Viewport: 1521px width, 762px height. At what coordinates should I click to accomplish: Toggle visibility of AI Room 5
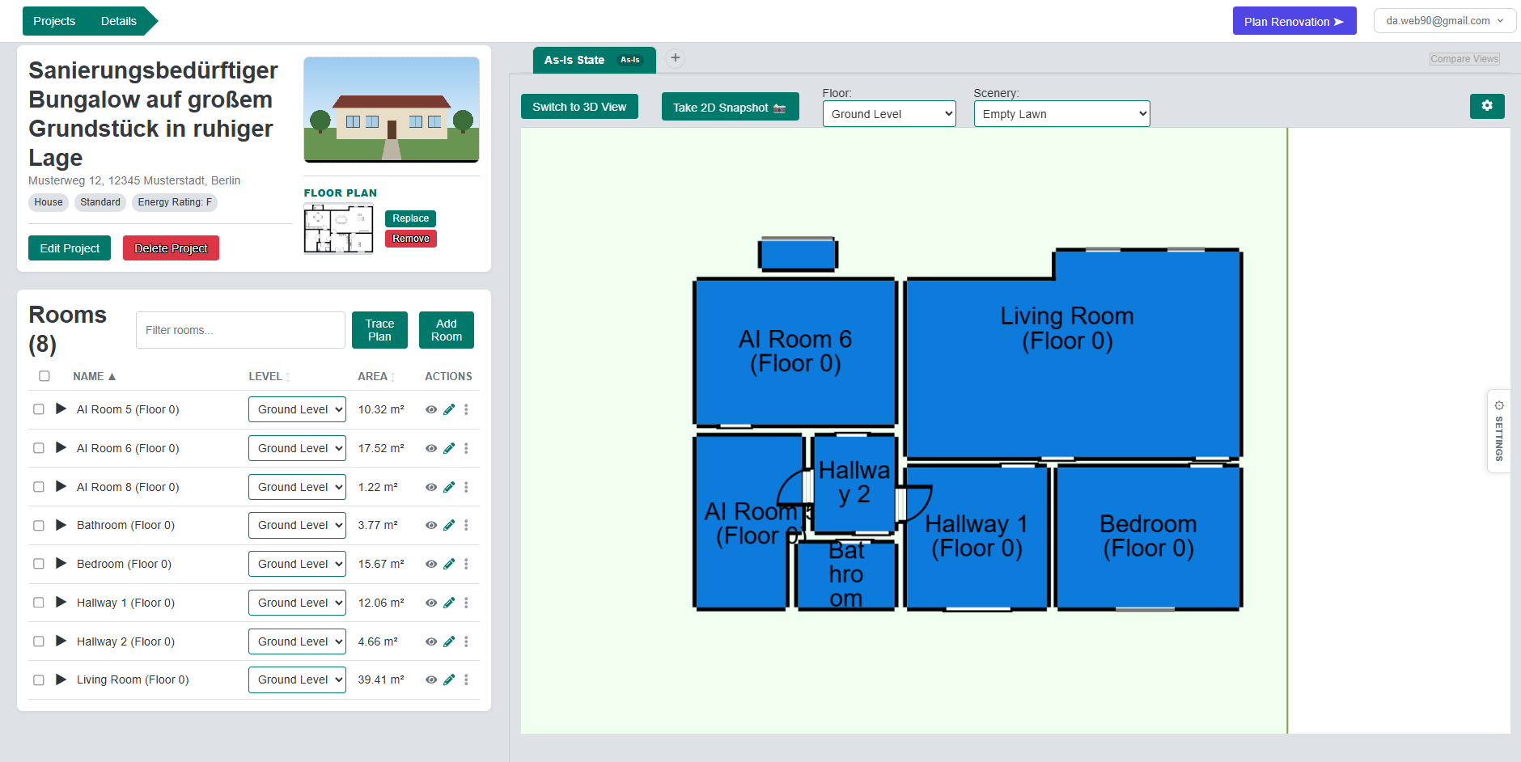click(431, 409)
